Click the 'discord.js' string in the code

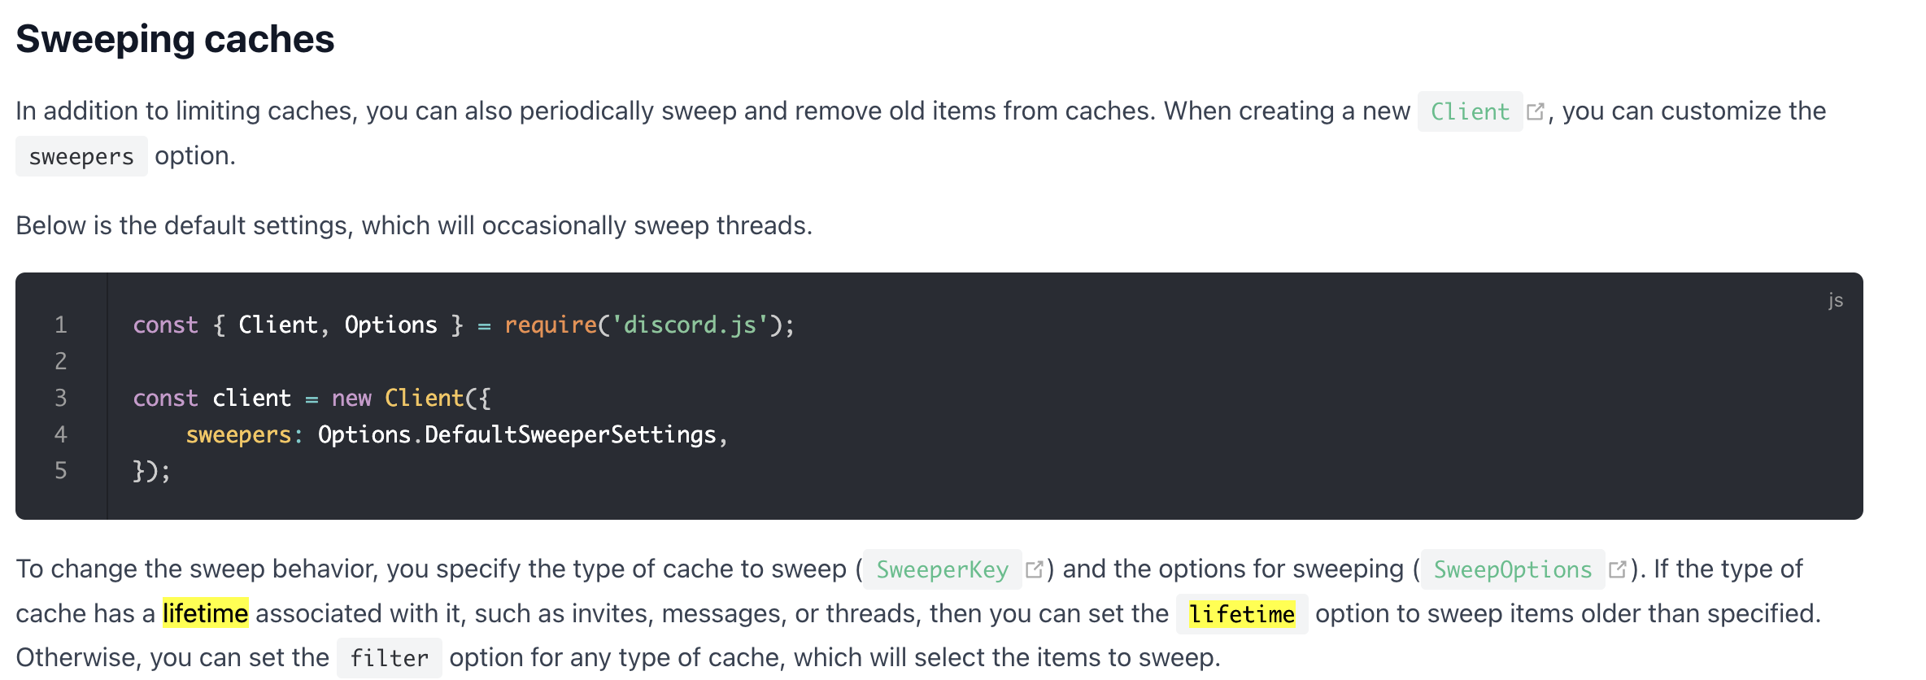(690, 325)
